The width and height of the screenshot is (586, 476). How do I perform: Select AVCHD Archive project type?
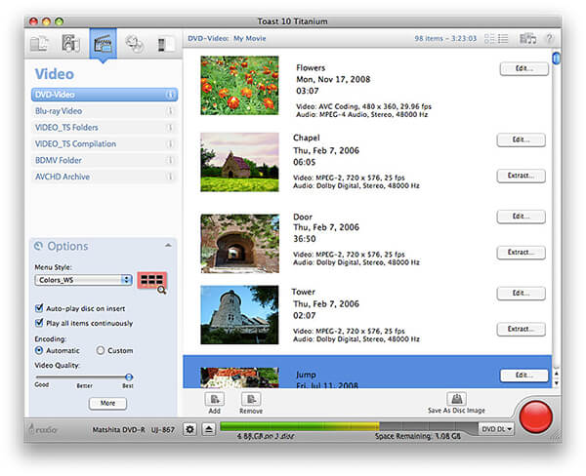pyautogui.click(x=105, y=177)
